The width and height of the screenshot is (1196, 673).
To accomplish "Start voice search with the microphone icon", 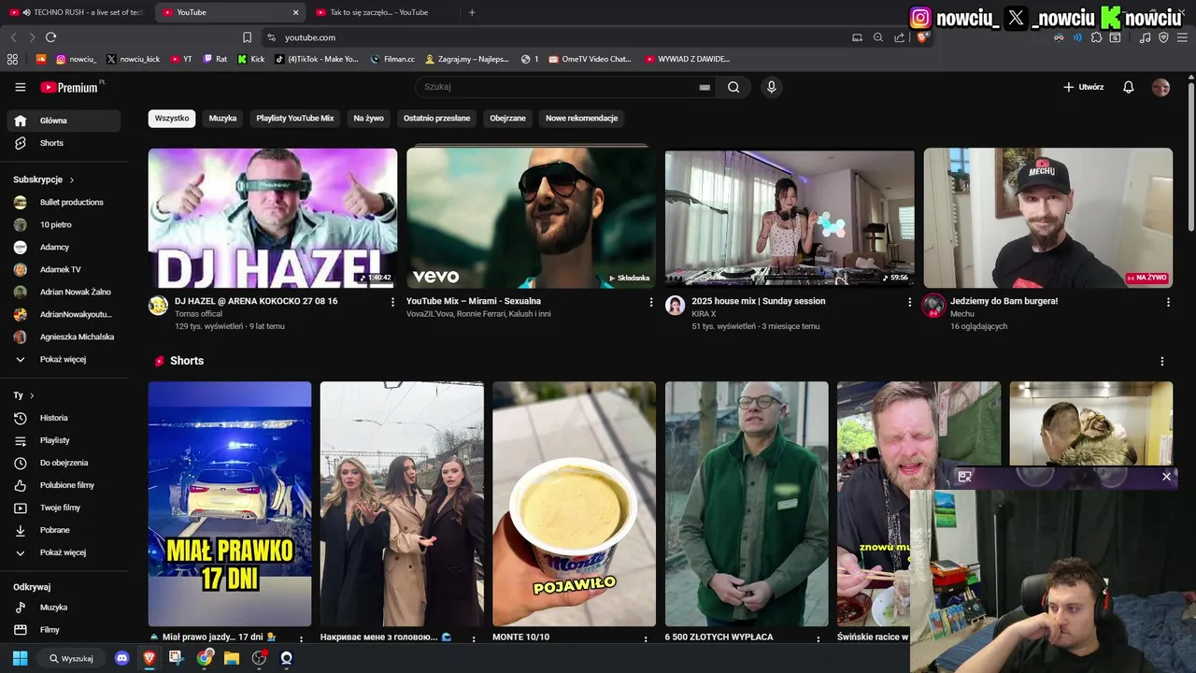I will [x=771, y=87].
